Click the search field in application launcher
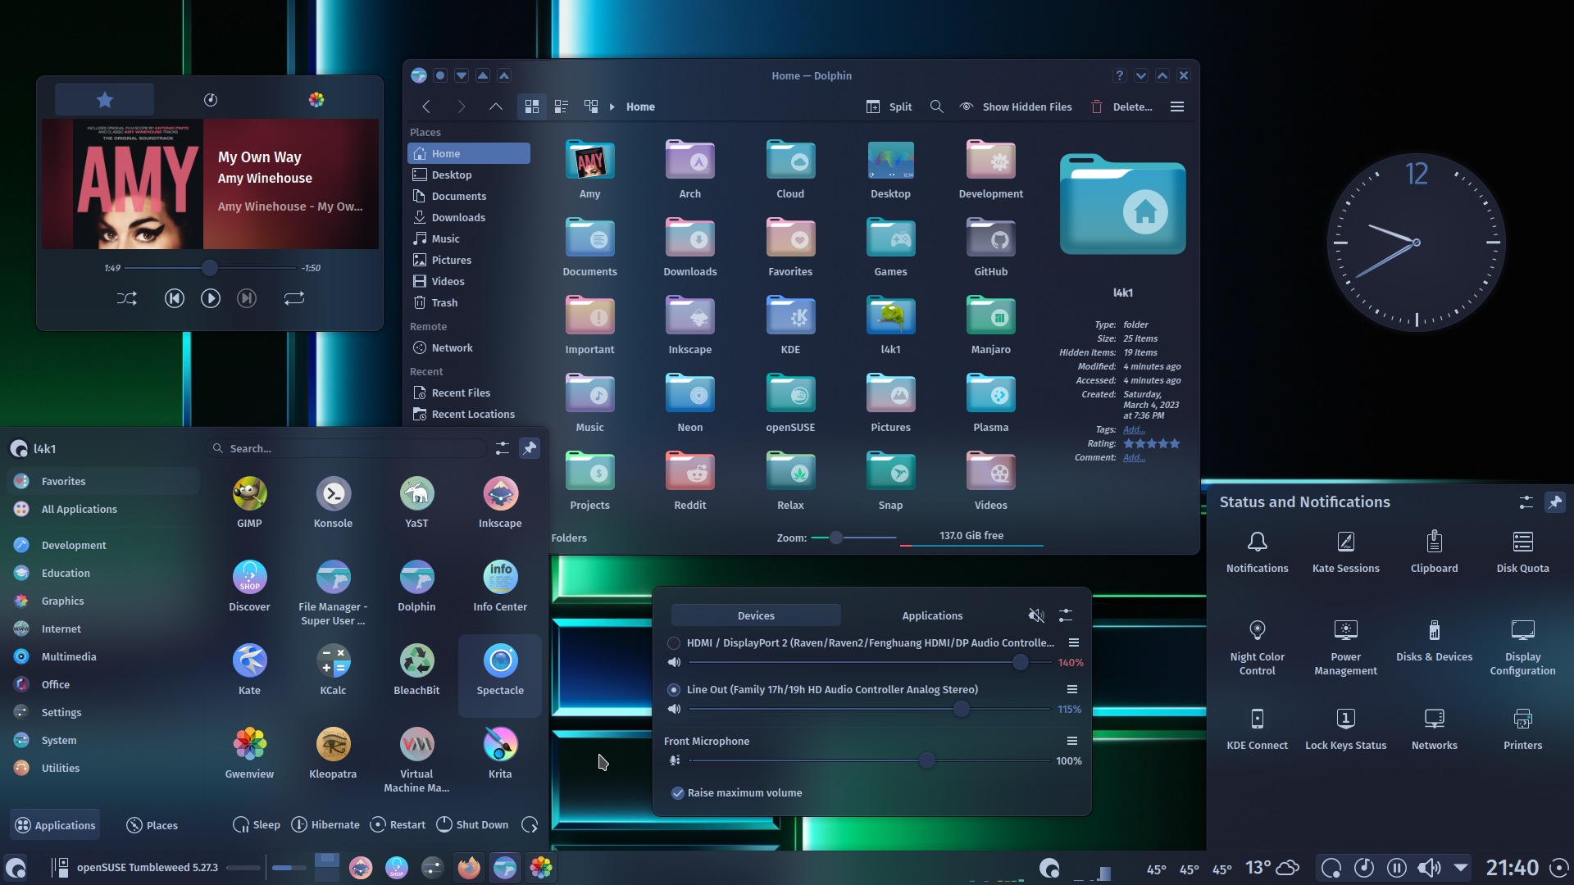The image size is (1574, 885). (348, 448)
